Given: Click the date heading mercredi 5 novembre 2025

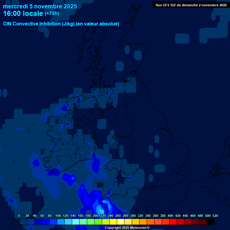Looking at the screenshot, I should coord(40,6).
